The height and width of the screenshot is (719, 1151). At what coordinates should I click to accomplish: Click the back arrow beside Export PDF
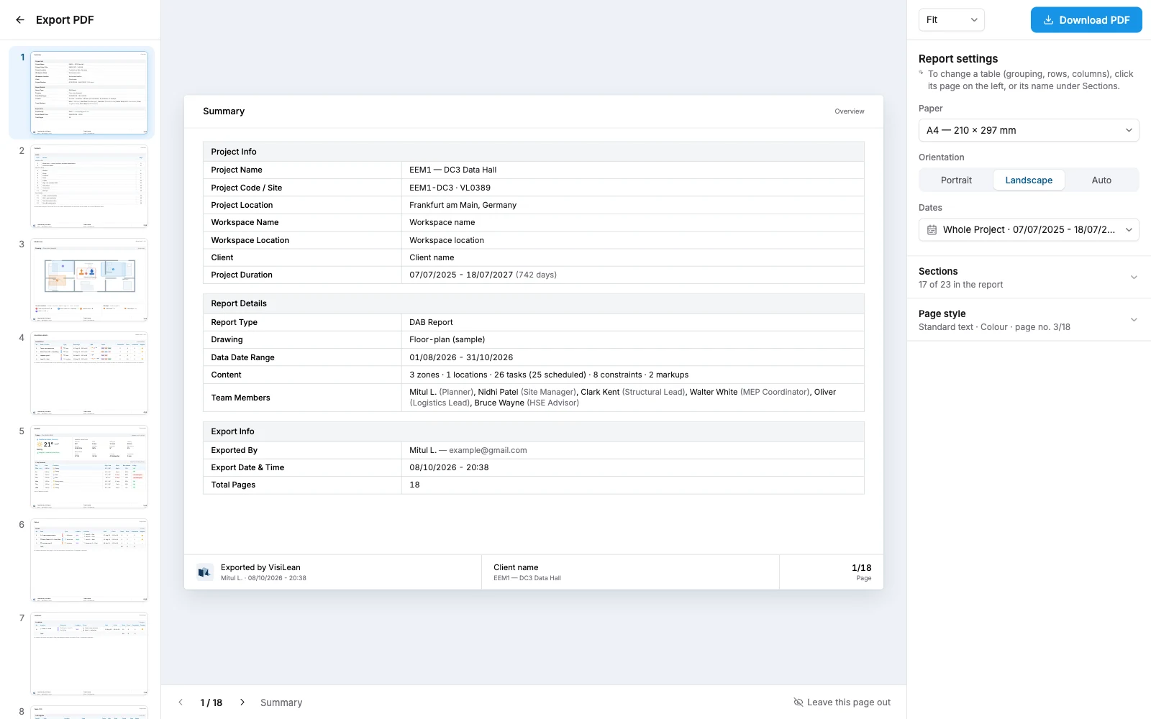20,20
